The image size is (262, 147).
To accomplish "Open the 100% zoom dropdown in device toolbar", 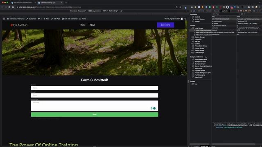I will point(105,11).
